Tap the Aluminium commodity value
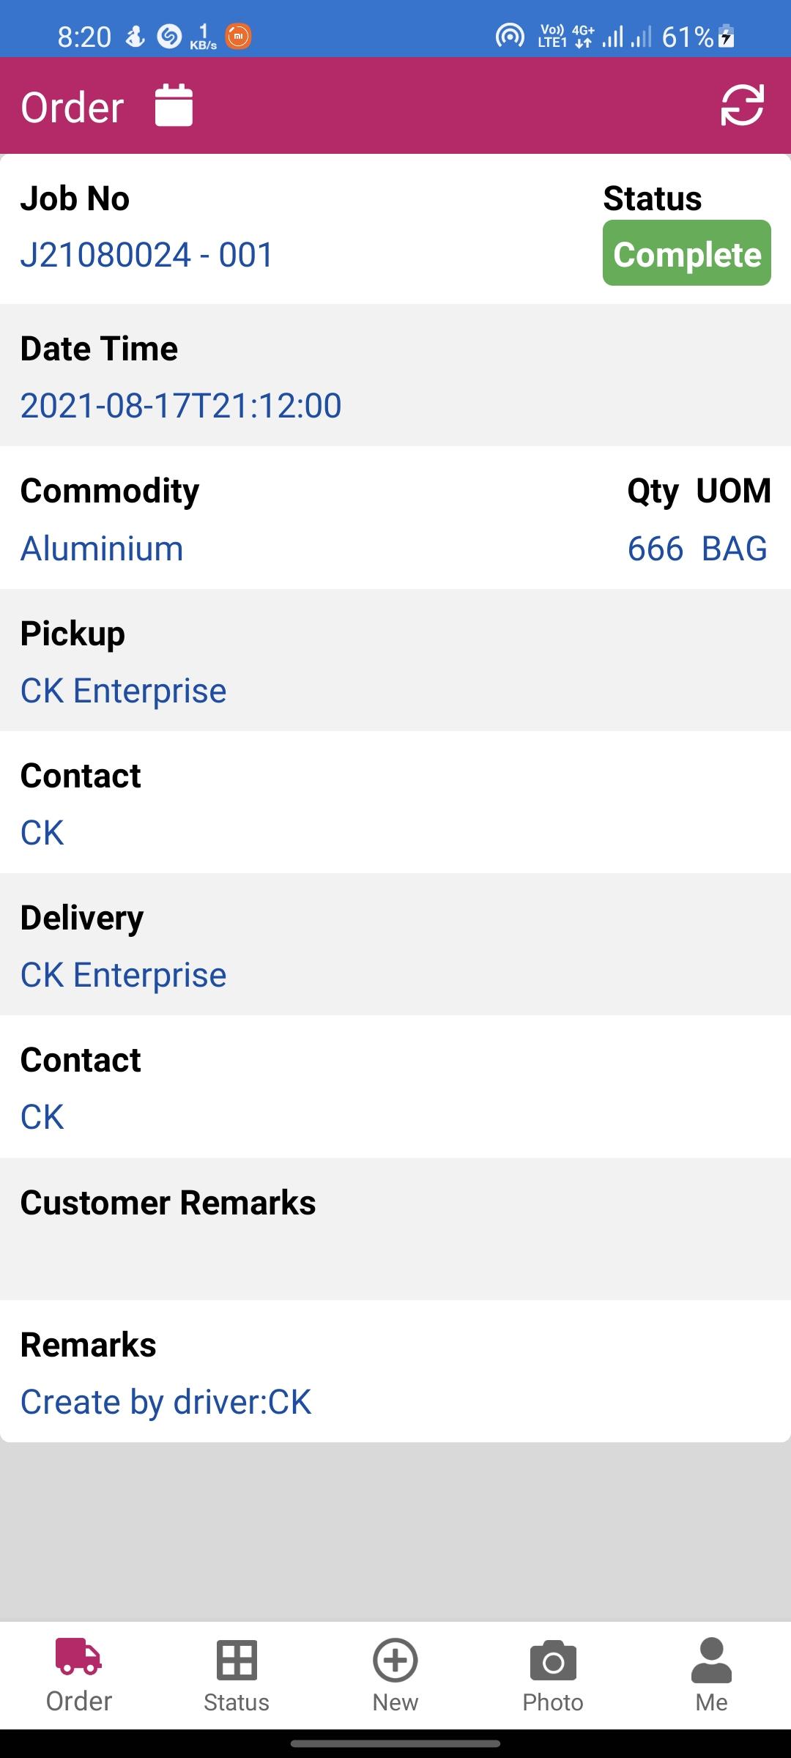The image size is (791, 1758). point(102,549)
